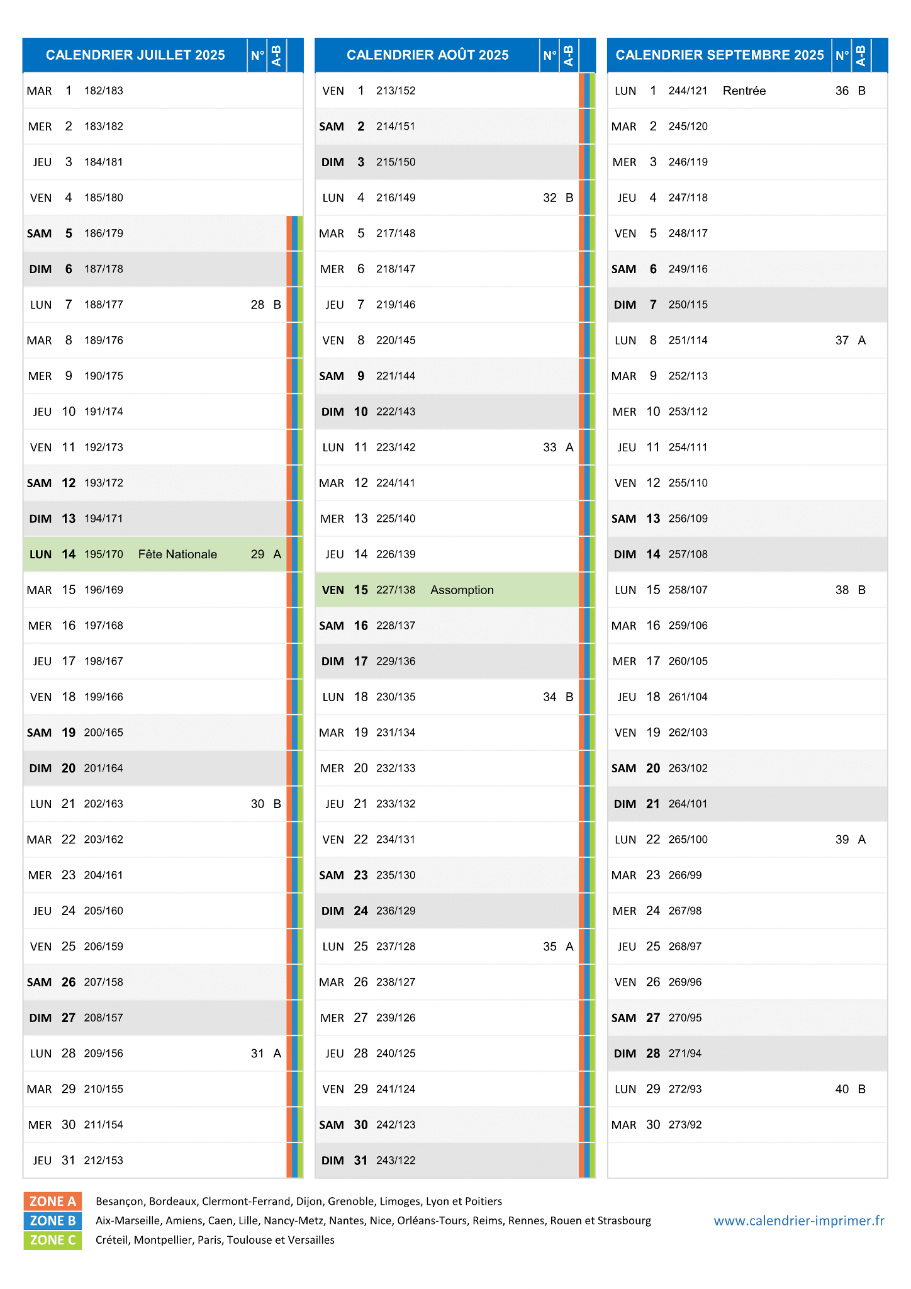911x1289 pixels.
Task: Open the www.calendrier-imprimer.fr link
Action: coord(799,1220)
